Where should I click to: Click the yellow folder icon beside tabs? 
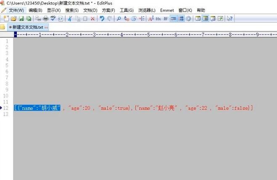point(2,27)
